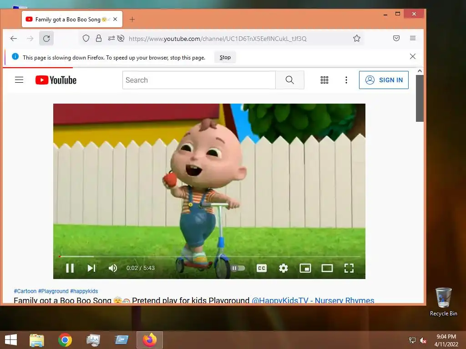Turn on closed captions CC
The width and height of the screenshot is (466, 349).
click(x=262, y=268)
